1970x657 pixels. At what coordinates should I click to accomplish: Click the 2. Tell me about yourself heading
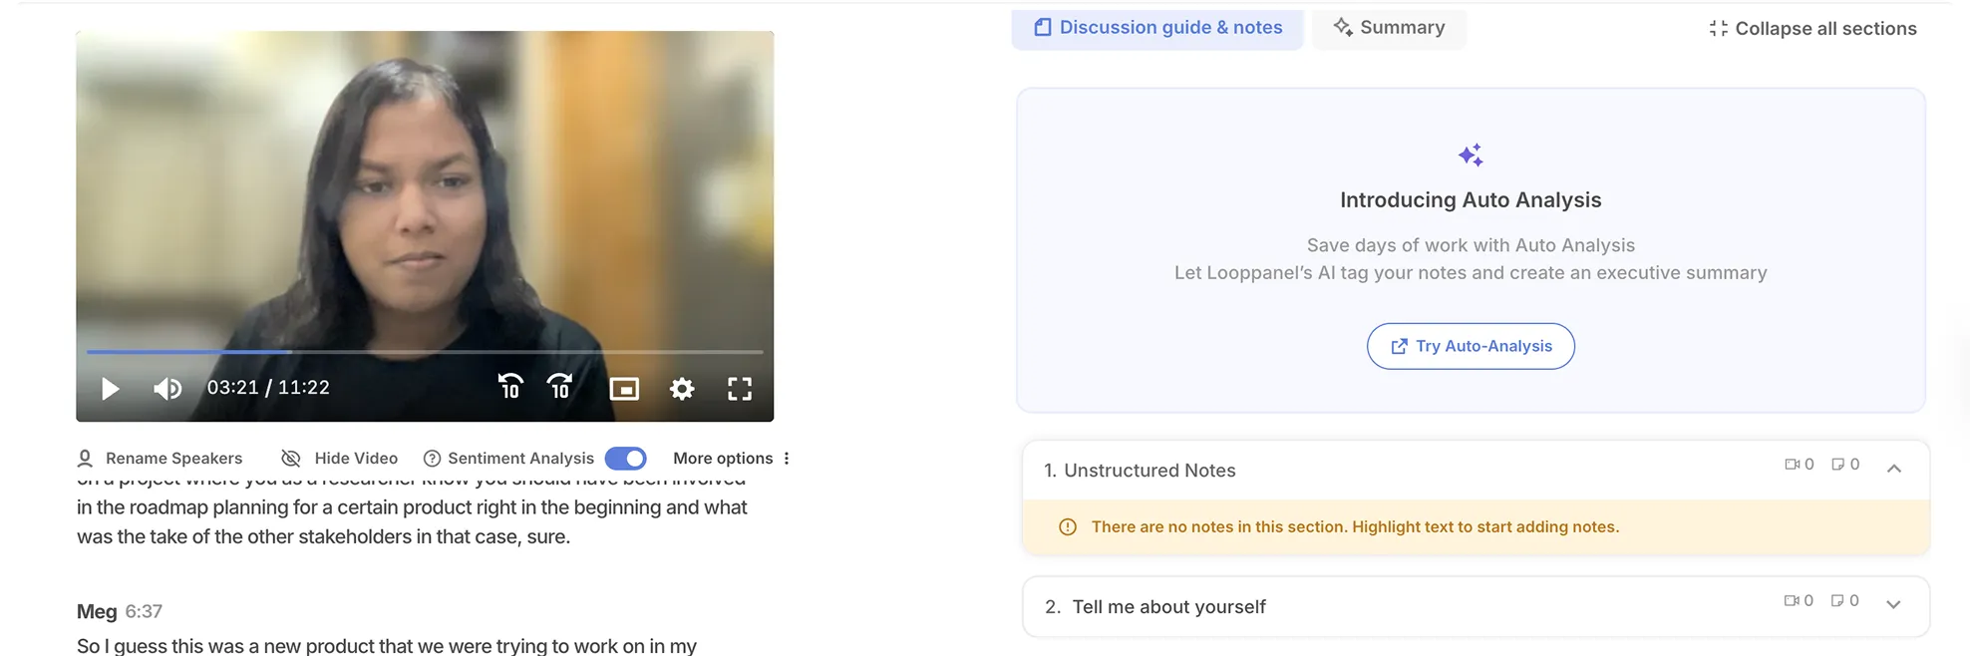(1155, 607)
